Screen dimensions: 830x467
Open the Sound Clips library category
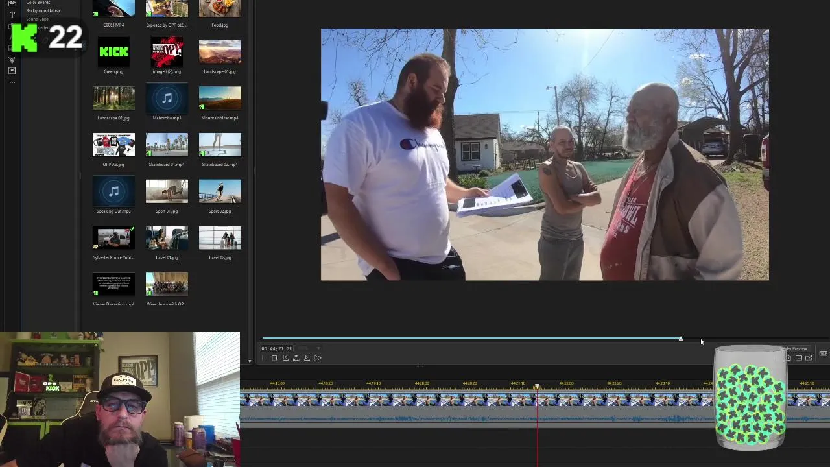37,19
